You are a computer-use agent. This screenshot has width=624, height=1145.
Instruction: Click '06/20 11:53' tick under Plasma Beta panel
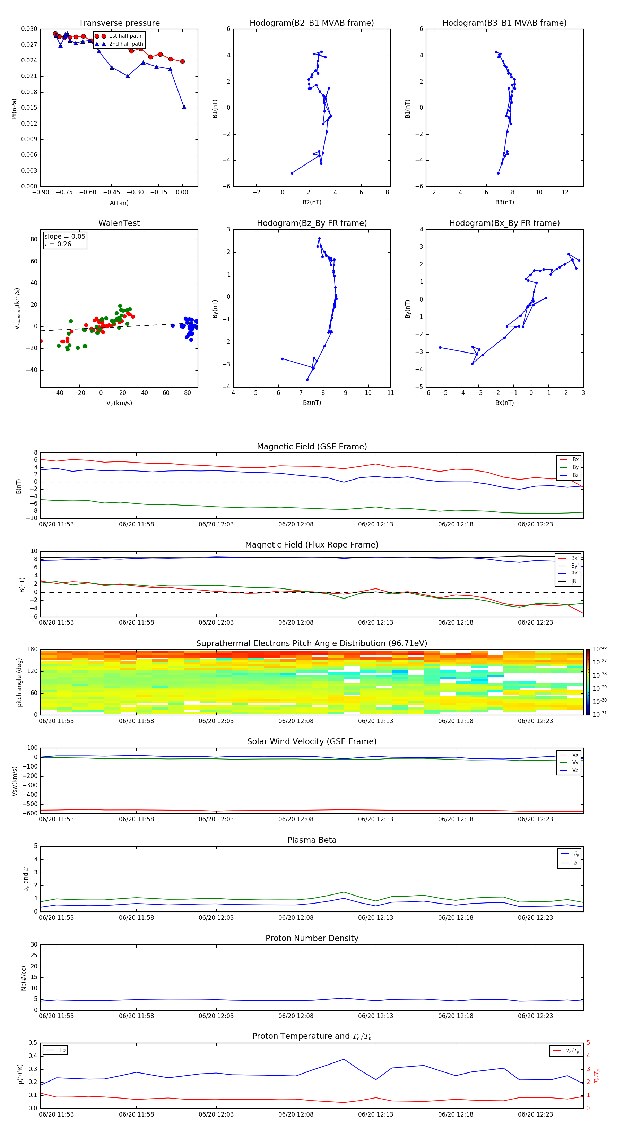(x=57, y=917)
